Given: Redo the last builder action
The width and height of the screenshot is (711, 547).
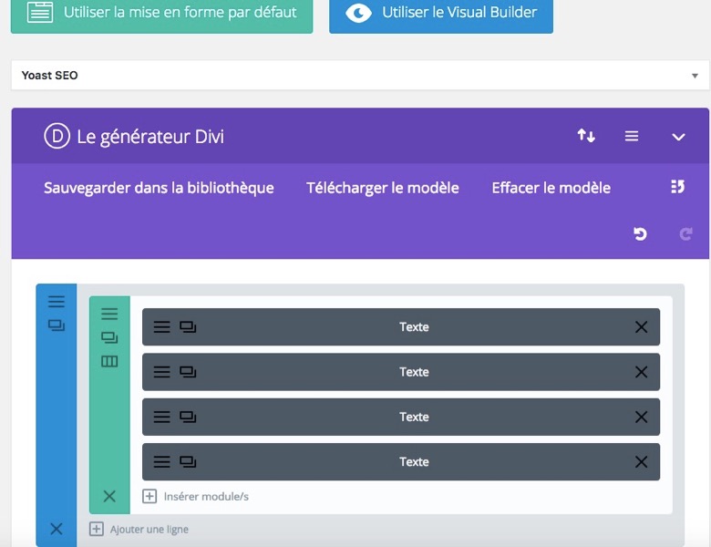Looking at the screenshot, I should point(686,234).
